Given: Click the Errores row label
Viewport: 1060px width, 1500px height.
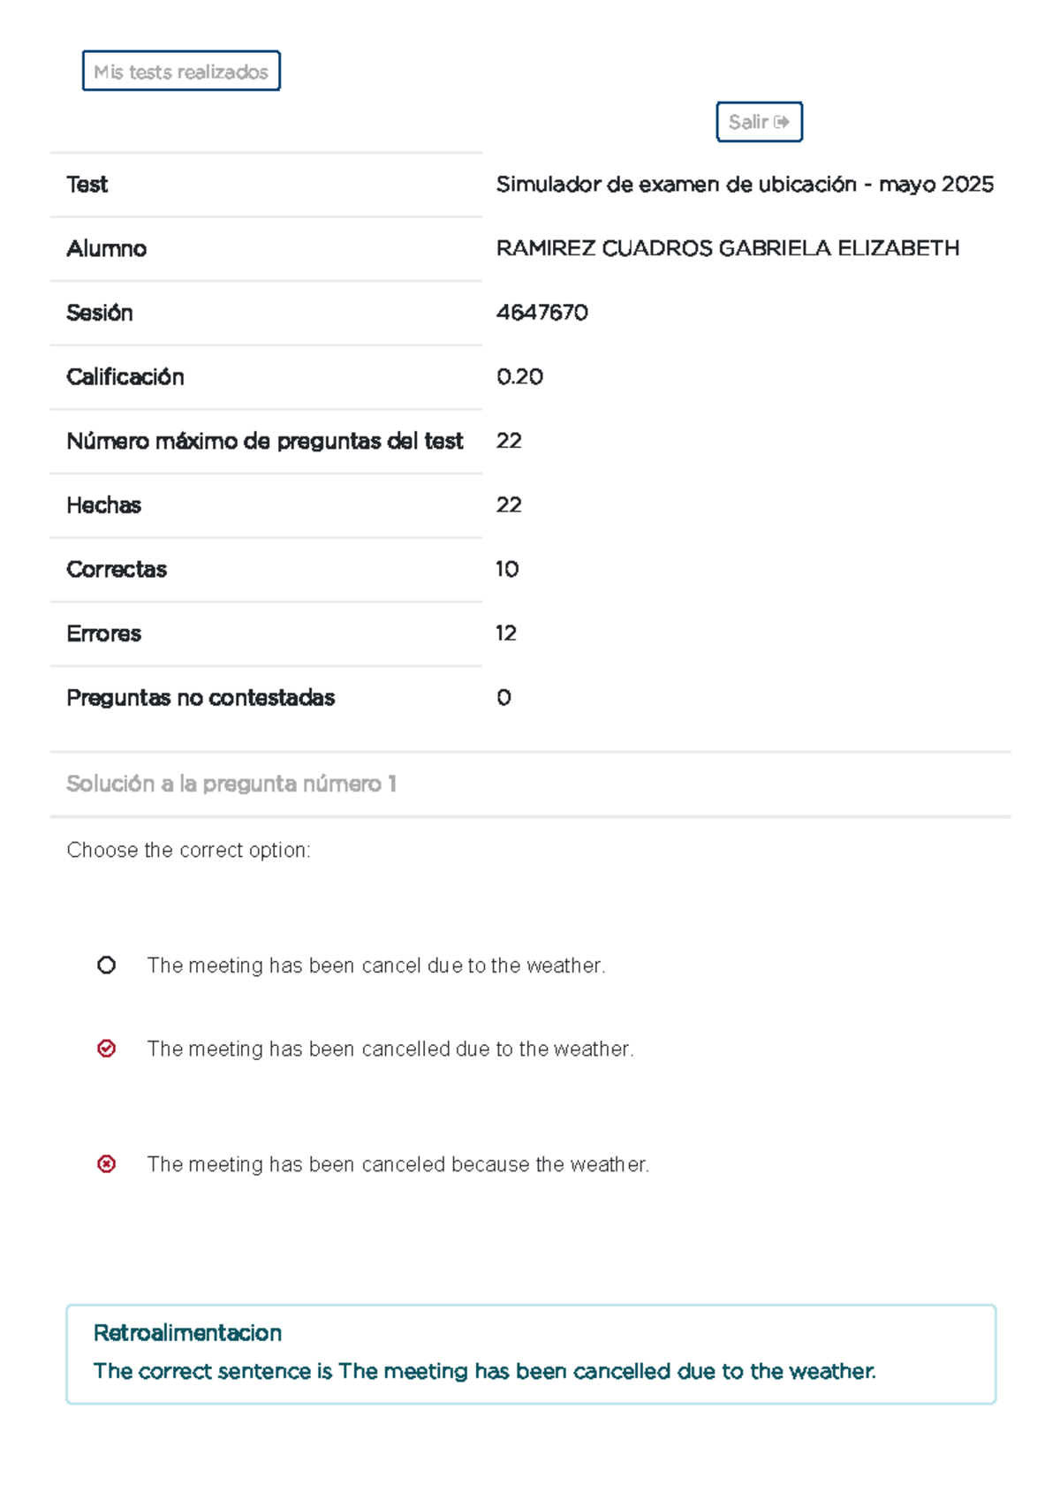Looking at the screenshot, I should 104,633.
